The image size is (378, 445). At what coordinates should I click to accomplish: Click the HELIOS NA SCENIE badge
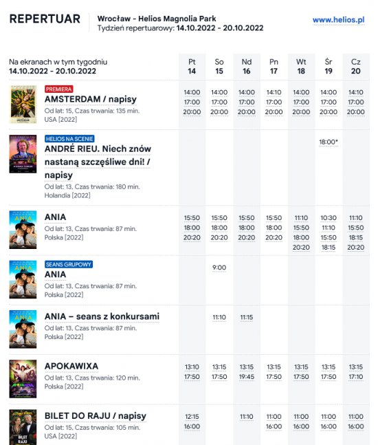point(69,139)
